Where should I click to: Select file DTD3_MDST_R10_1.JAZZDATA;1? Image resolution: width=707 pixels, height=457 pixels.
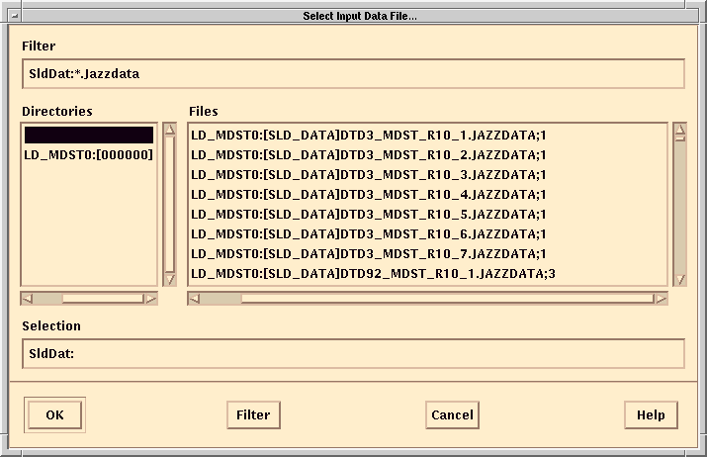click(368, 136)
